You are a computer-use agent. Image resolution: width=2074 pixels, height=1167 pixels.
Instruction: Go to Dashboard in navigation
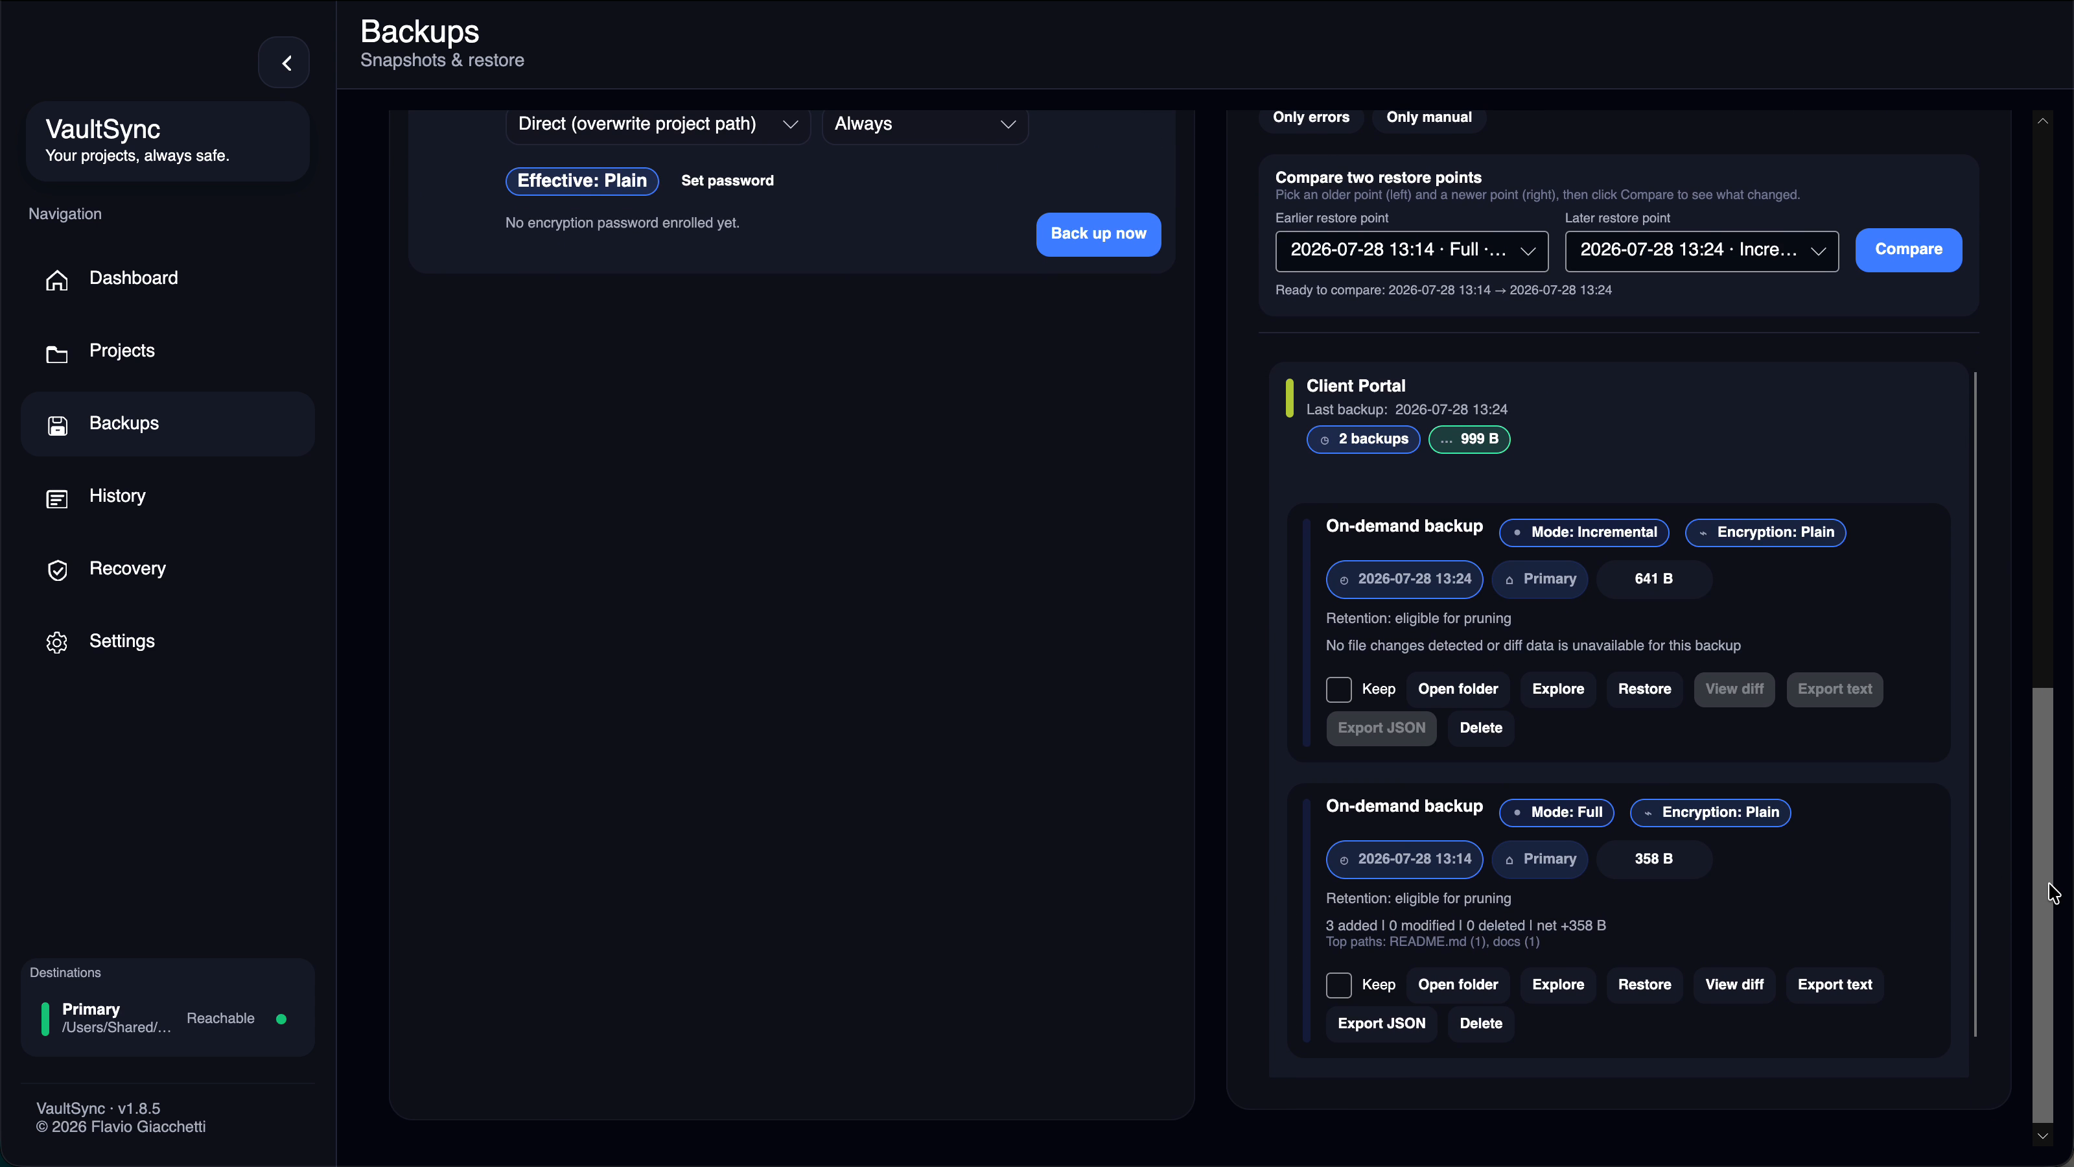pos(167,279)
